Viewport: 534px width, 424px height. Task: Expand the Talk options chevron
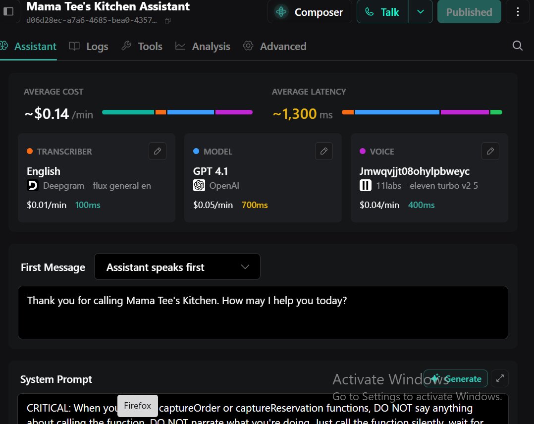point(421,12)
